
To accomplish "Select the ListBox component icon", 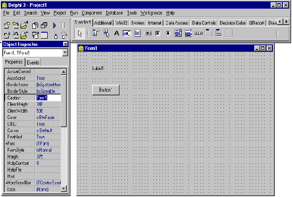I will [178, 33].
